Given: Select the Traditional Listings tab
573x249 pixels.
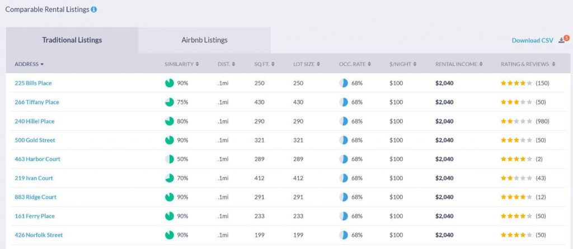Looking at the screenshot, I should (x=72, y=40).
